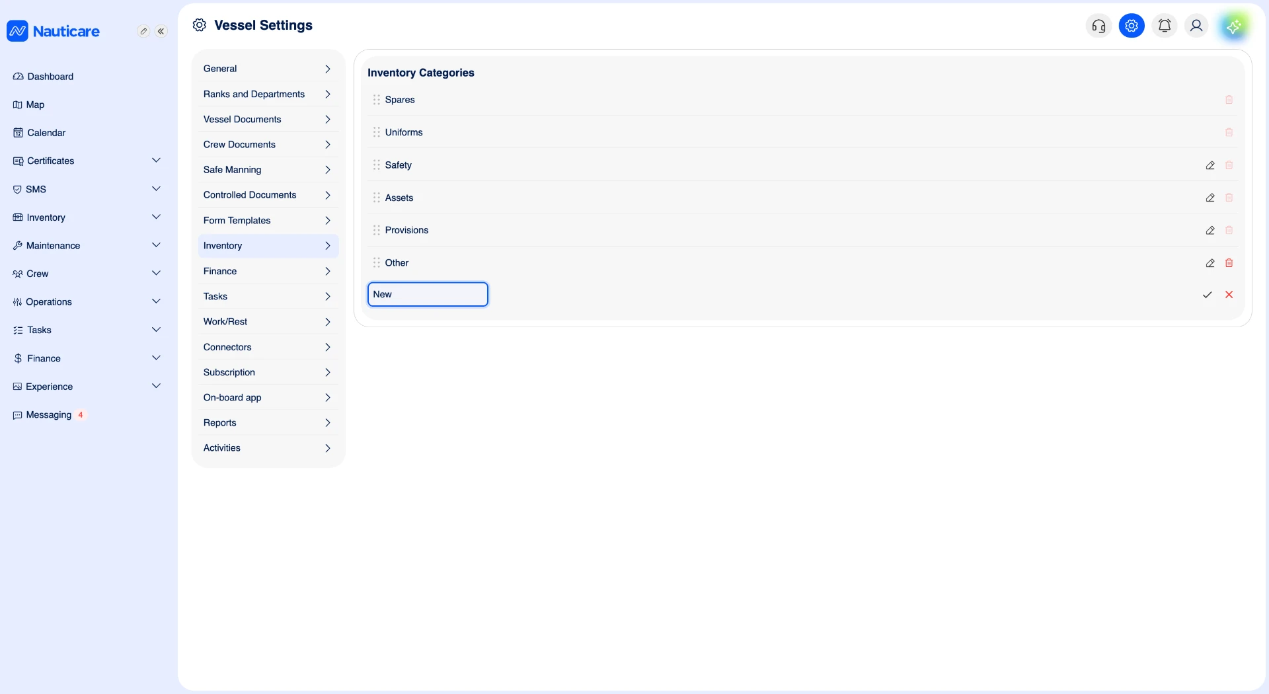This screenshot has height=694, width=1269.
Task: Open Safe Manning settings
Action: 268,170
